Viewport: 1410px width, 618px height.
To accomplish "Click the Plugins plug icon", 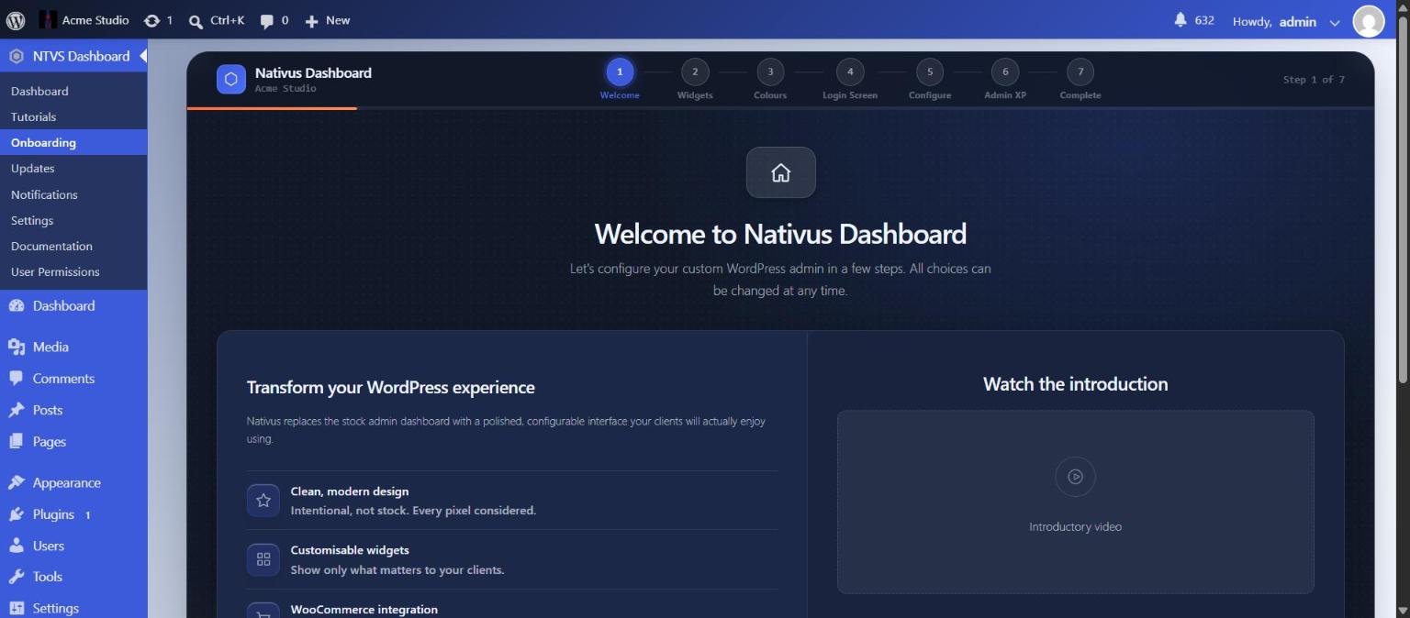I will (17, 514).
